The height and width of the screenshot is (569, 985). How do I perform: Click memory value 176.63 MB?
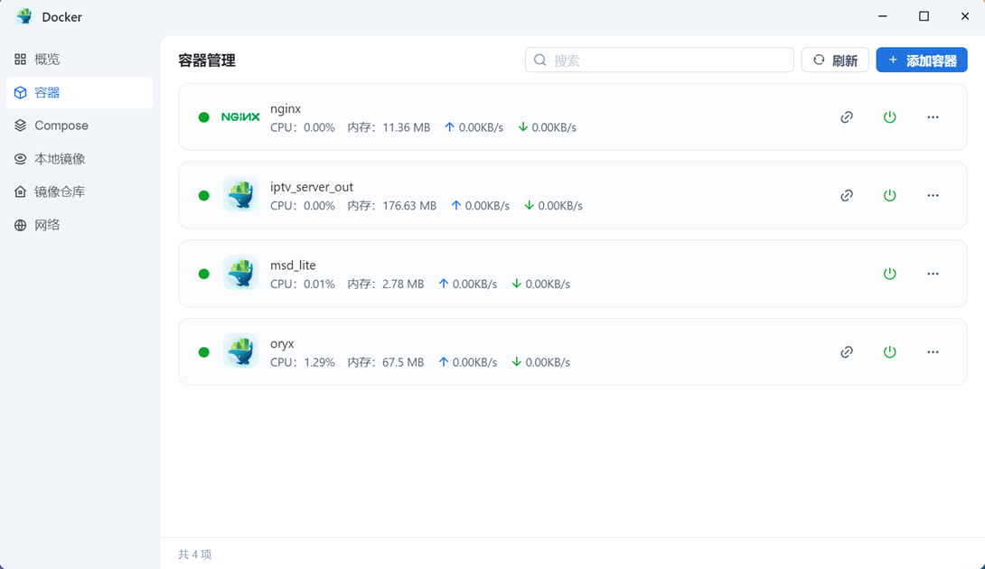pyautogui.click(x=409, y=206)
